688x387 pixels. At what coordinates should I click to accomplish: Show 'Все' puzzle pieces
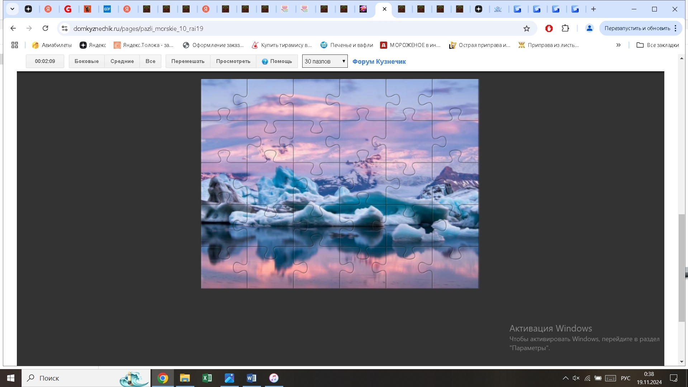pyautogui.click(x=150, y=61)
